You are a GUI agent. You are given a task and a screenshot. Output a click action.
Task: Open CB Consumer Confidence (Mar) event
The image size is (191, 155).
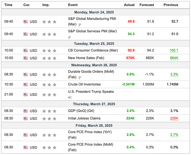point(93,50)
